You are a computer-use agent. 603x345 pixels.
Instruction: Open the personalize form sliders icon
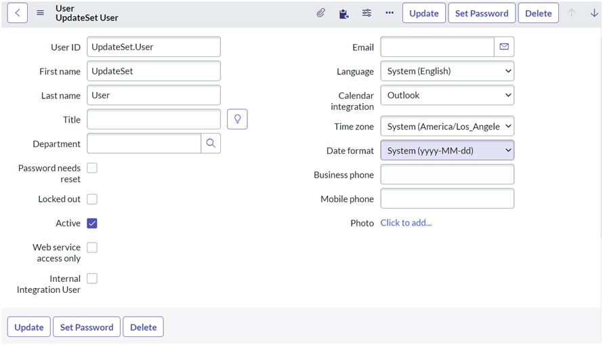pyautogui.click(x=367, y=13)
